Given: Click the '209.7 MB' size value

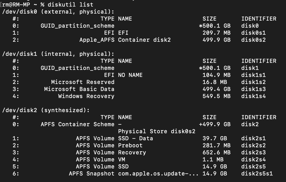Looking at the screenshot, I should (x=216, y=33).
